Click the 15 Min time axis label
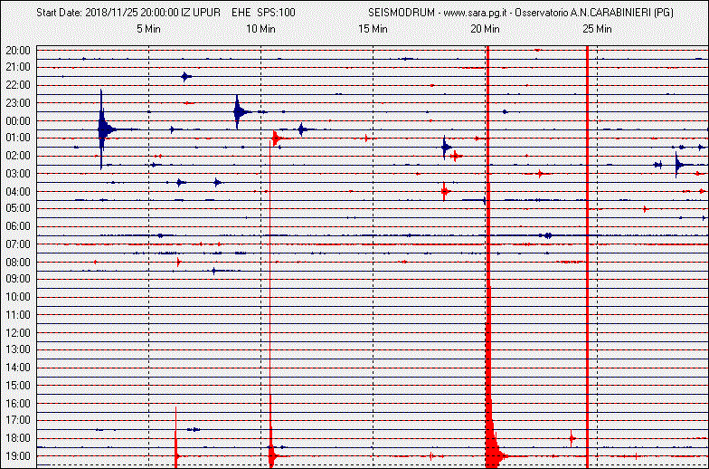Viewport: 709px width, 469px height. pos(373,29)
